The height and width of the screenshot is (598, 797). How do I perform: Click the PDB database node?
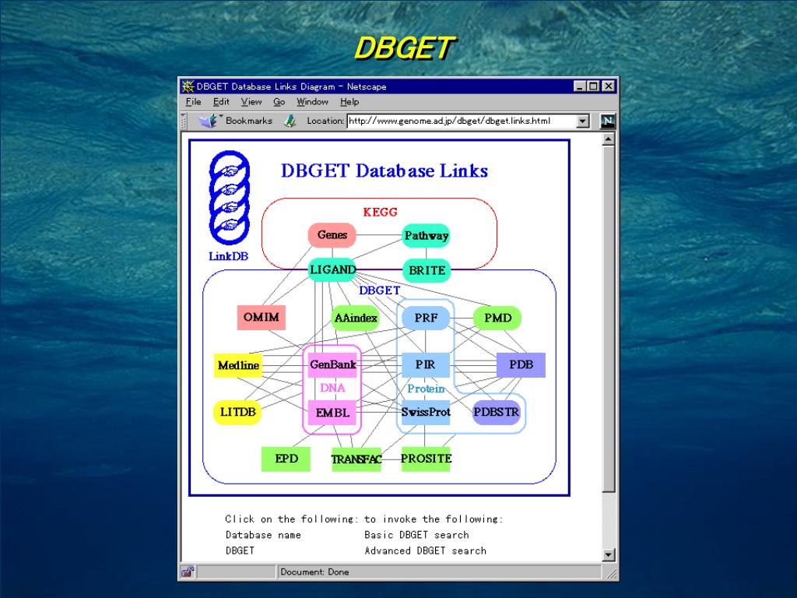521,364
